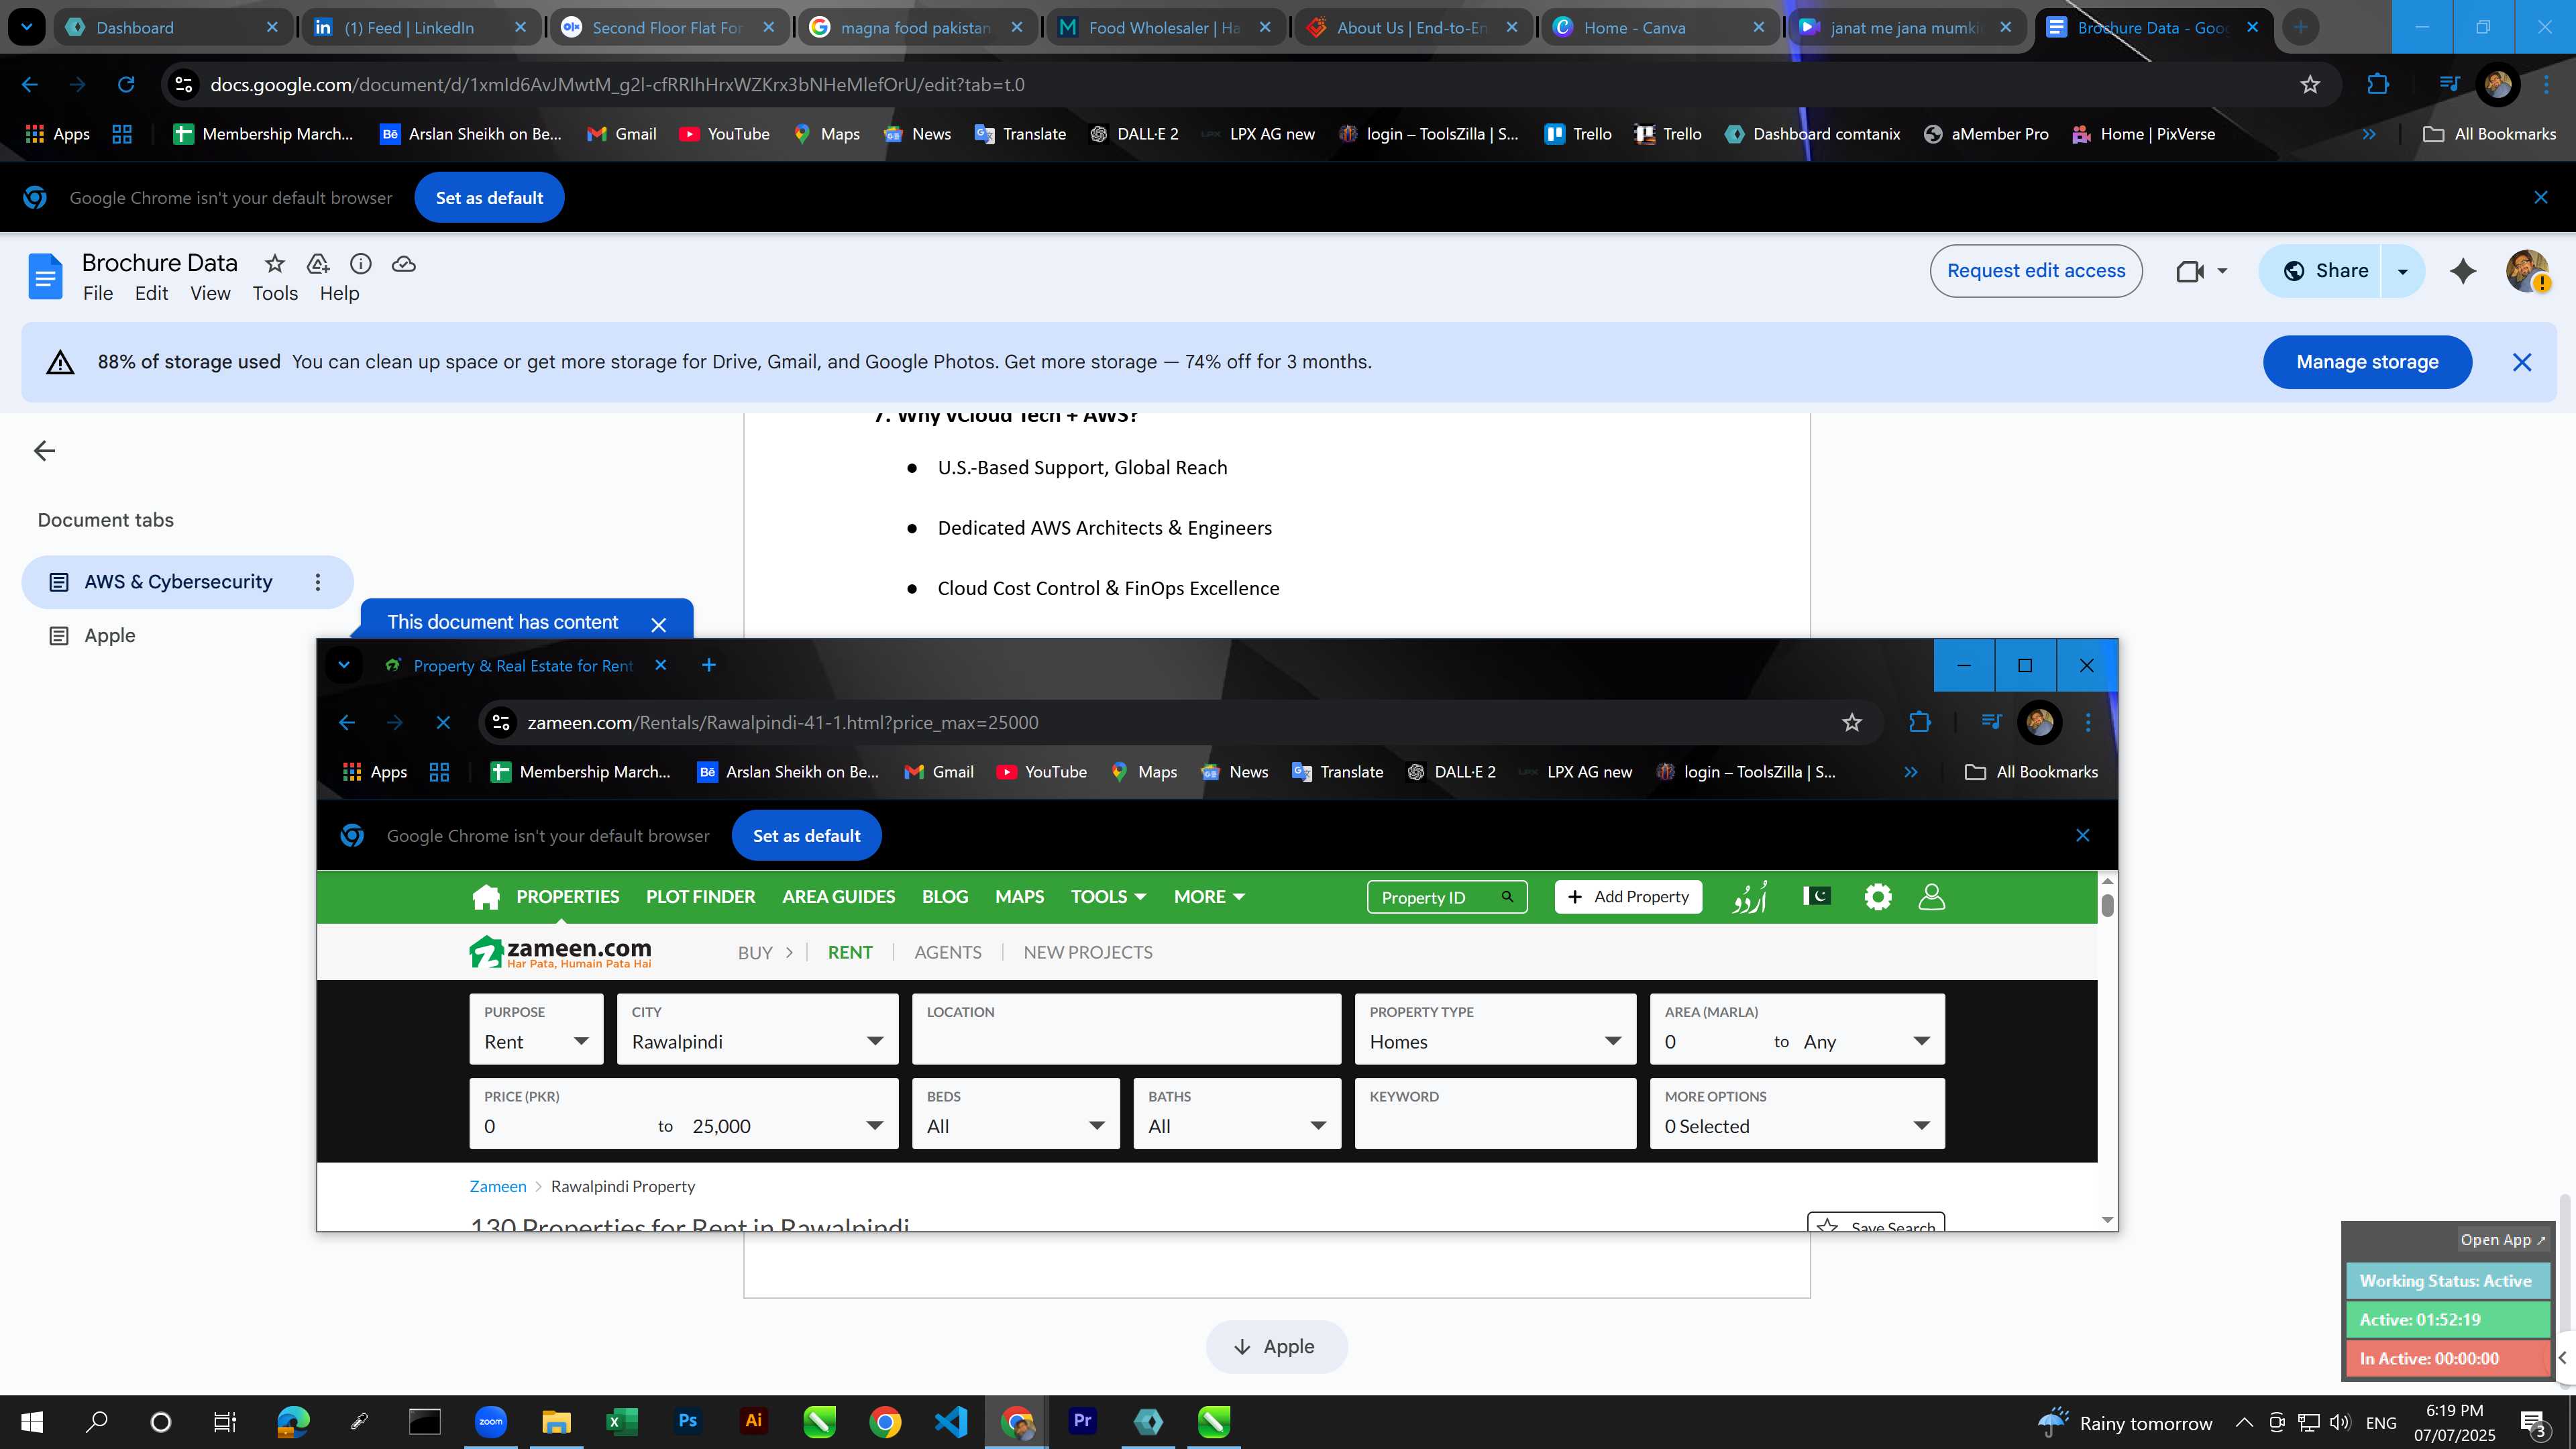The height and width of the screenshot is (1449, 2576).
Task: Click the AGENTS link on zameen
Action: (x=947, y=953)
